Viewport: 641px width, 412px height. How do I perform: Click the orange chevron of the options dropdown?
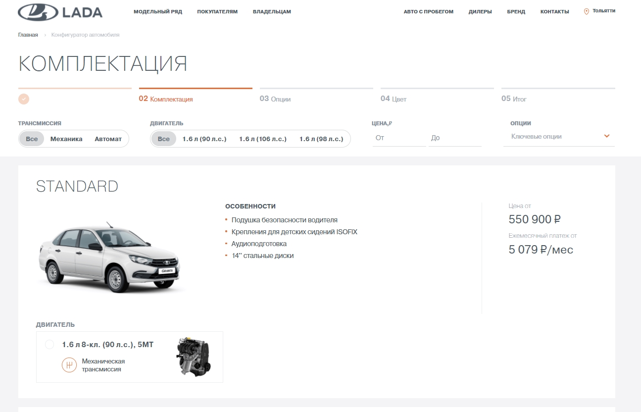607,136
